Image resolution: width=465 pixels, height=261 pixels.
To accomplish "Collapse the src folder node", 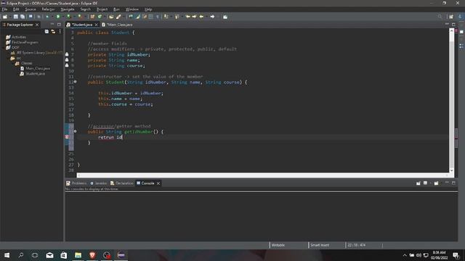I will click(8, 58).
